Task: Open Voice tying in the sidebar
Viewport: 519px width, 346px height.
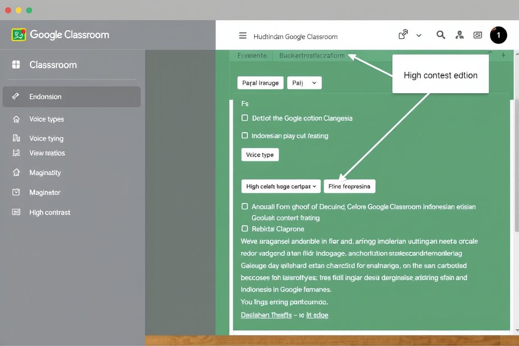Action: (46, 138)
